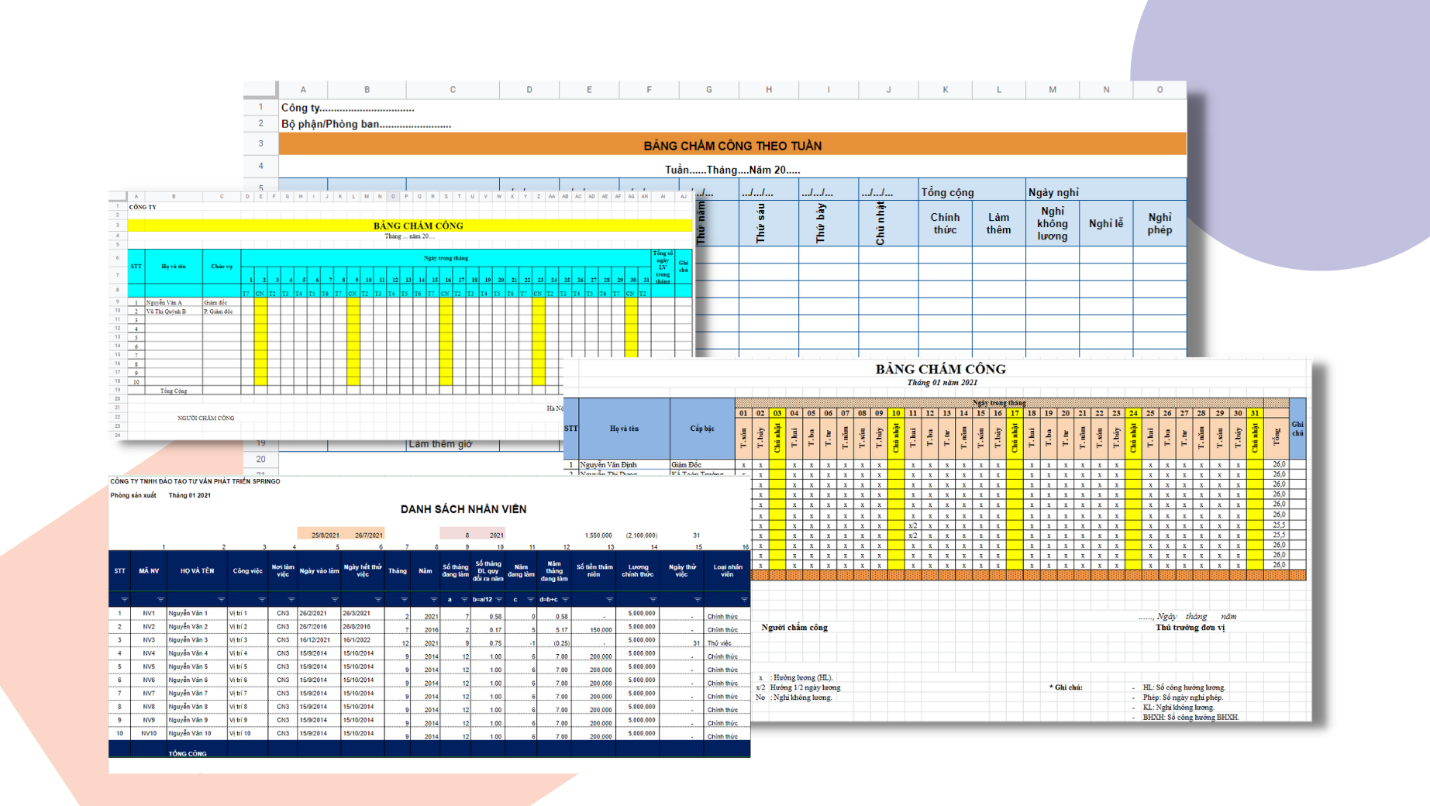Image resolution: width=1430 pixels, height=806 pixels.
Task: Select row 3 header in weekly timesheet
Action: (261, 143)
